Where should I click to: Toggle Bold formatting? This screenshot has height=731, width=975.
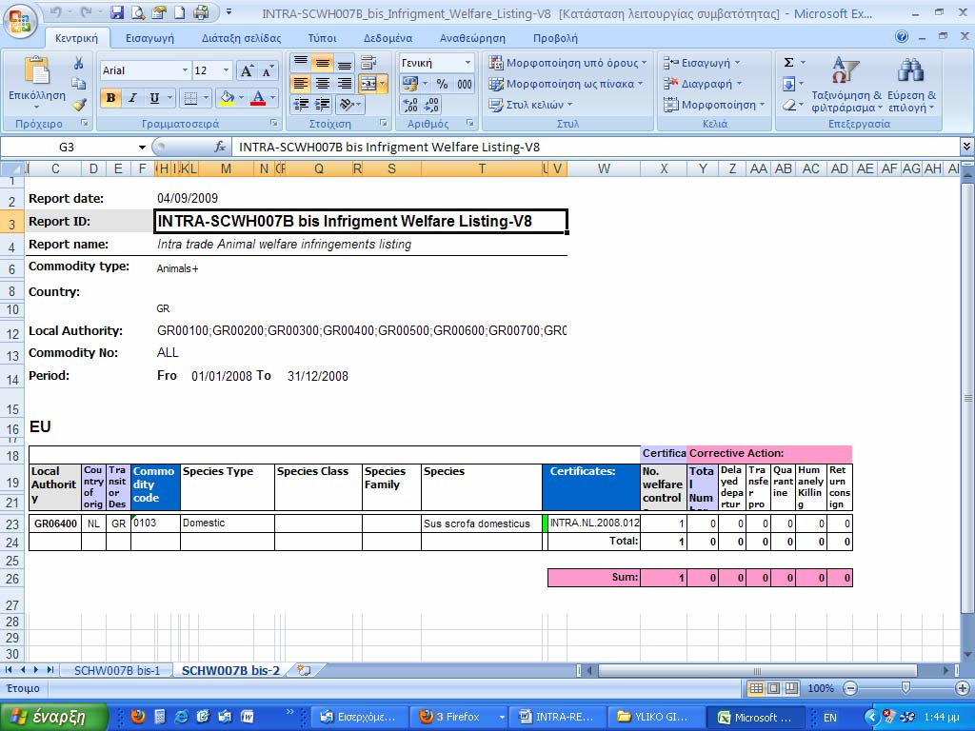(110, 98)
